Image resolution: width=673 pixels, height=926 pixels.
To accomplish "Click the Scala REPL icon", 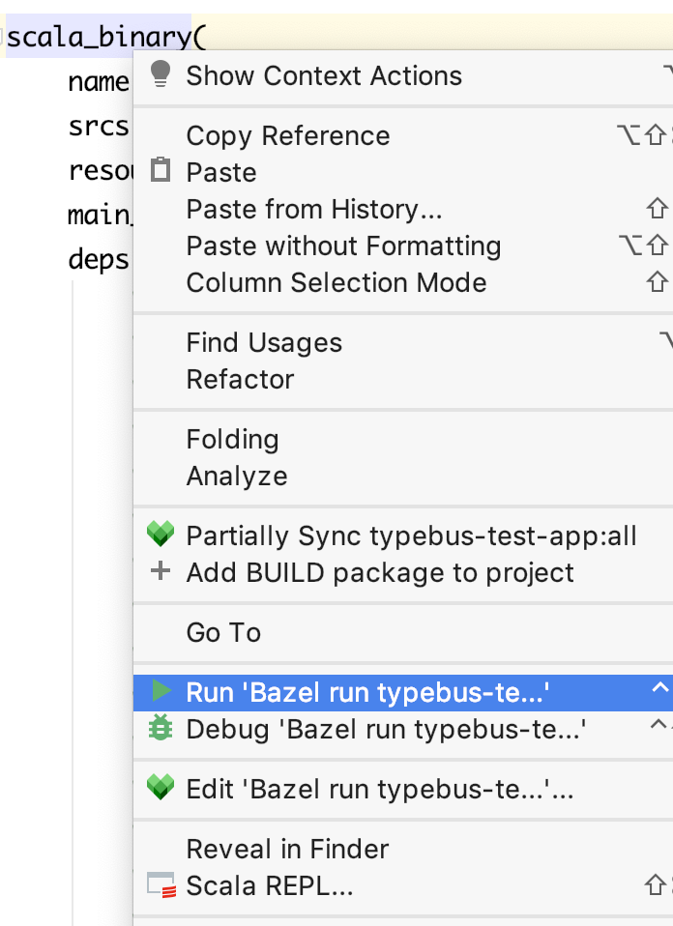I will [161, 884].
